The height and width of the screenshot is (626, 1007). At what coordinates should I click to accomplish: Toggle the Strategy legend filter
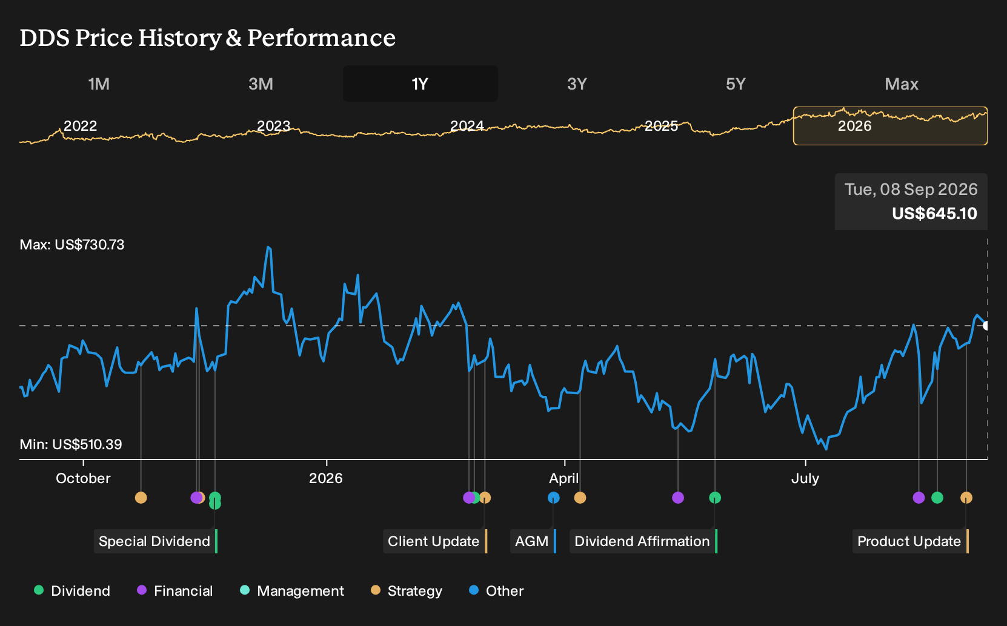[x=407, y=591]
